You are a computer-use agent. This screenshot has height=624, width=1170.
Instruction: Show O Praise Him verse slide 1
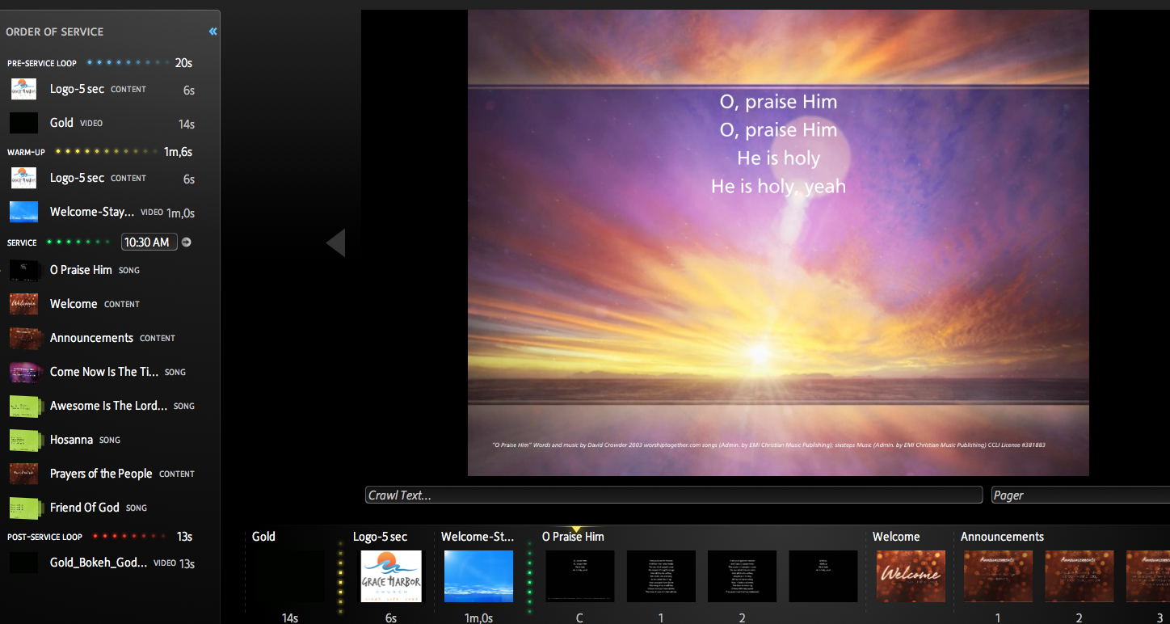pos(661,576)
